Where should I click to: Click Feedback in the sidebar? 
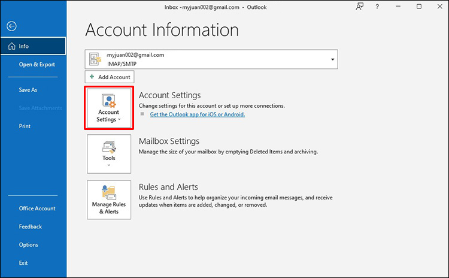(31, 226)
